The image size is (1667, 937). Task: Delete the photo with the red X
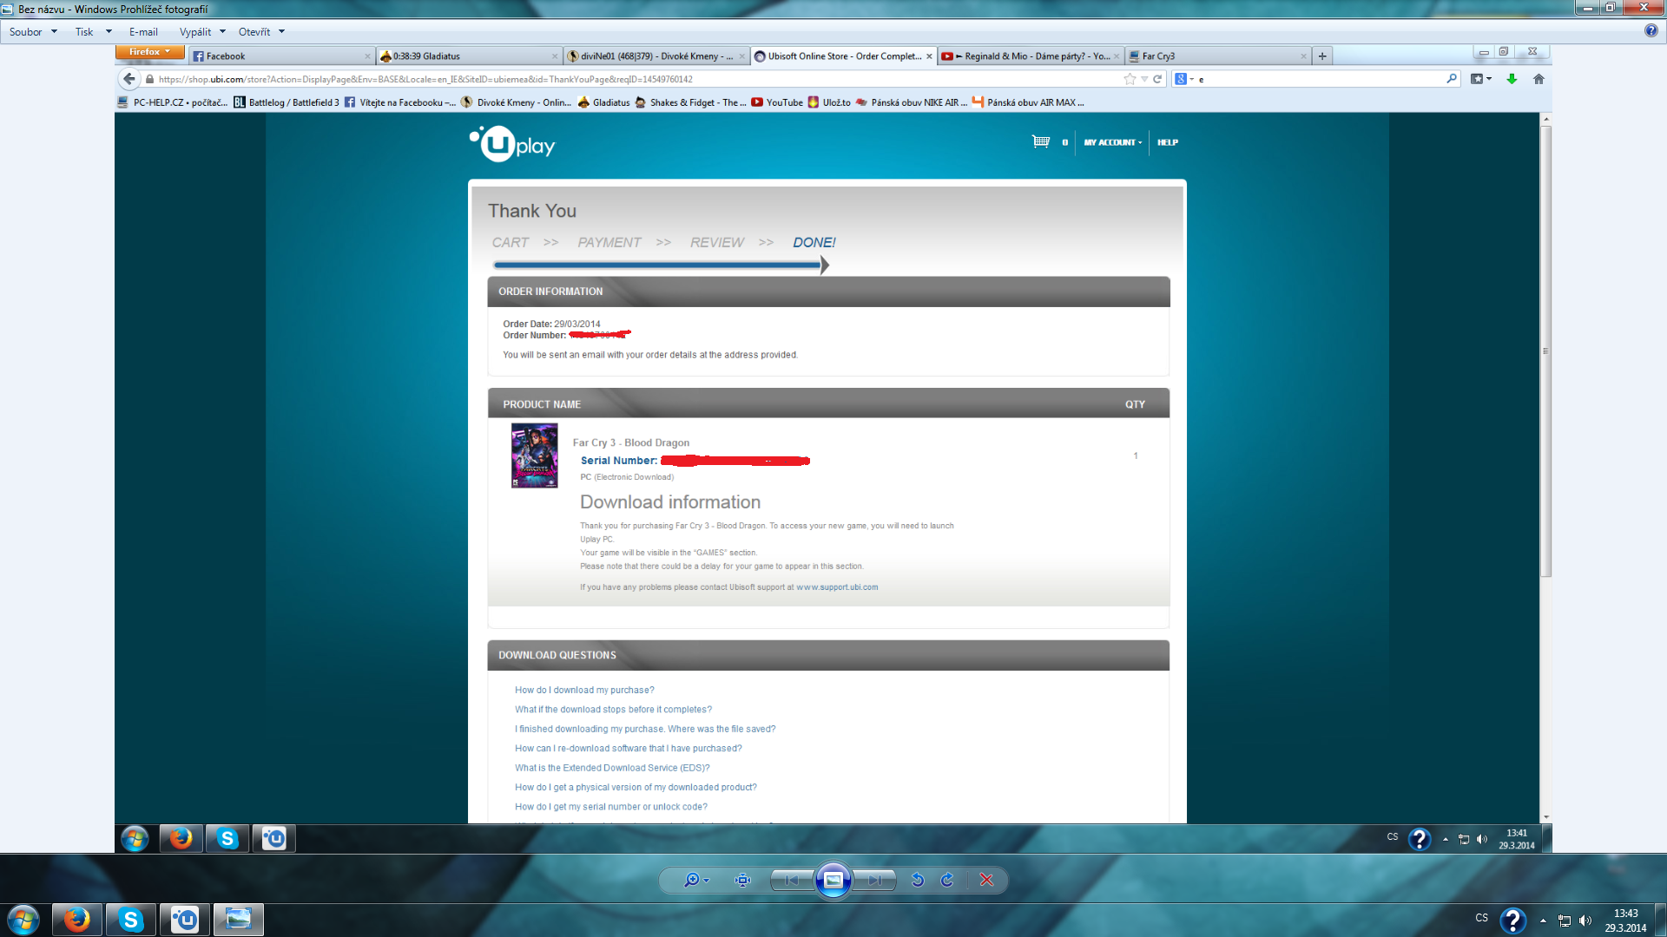tap(986, 880)
